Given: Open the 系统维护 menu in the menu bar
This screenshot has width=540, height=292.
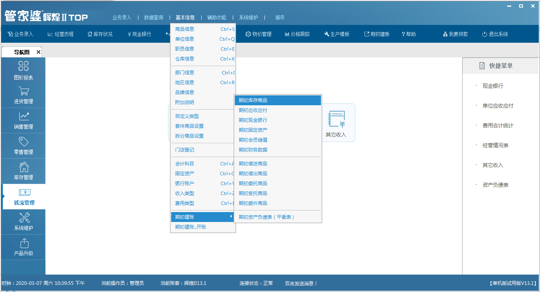Looking at the screenshot, I should [x=248, y=17].
